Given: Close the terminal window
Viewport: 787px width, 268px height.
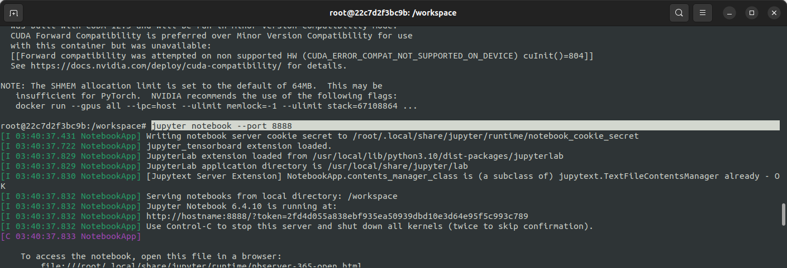Looking at the screenshot, I should [774, 12].
